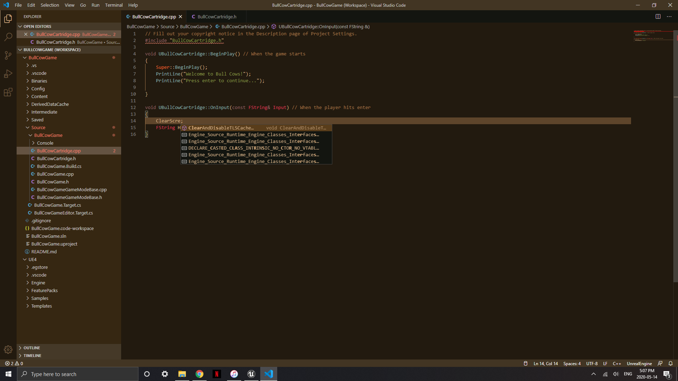Open the Search view
The image size is (678, 381).
point(8,37)
